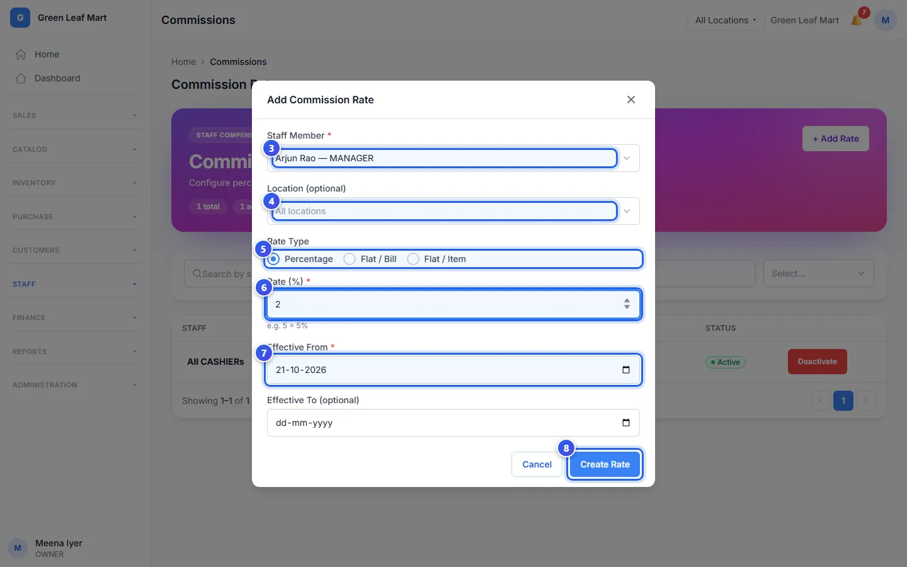Expand the CUSTOMERS sidebar section
Viewport: 907px width, 567px height.
[75, 250]
